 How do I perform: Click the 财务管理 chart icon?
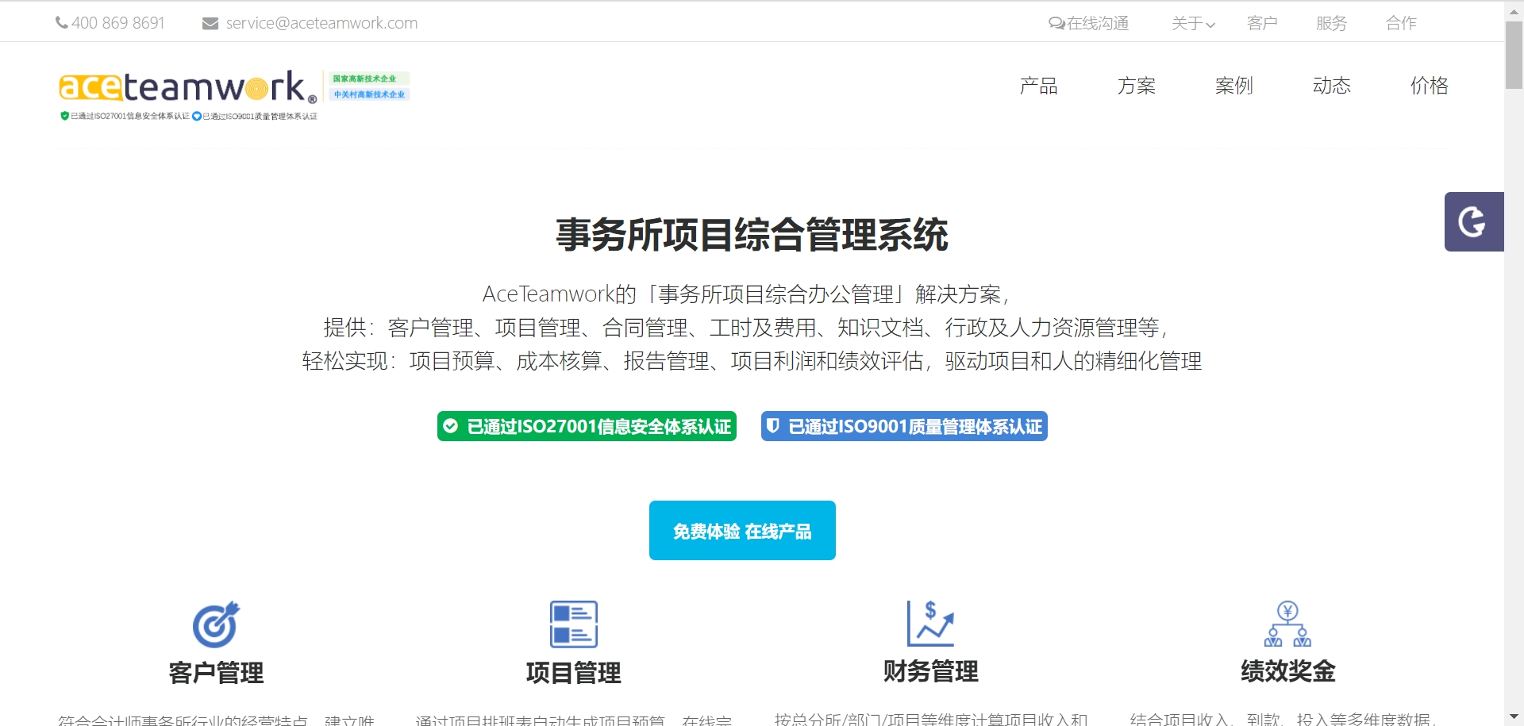click(x=930, y=624)
